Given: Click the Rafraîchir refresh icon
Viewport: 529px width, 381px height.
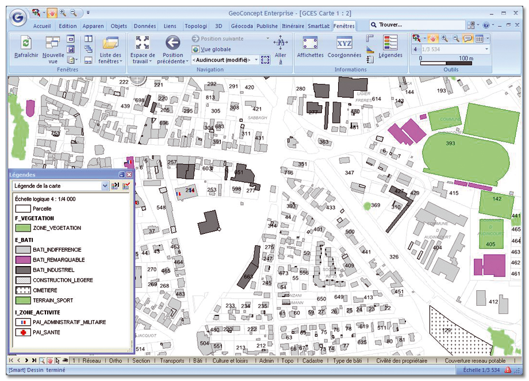Looking at the screenshot, I should [26, 43].
